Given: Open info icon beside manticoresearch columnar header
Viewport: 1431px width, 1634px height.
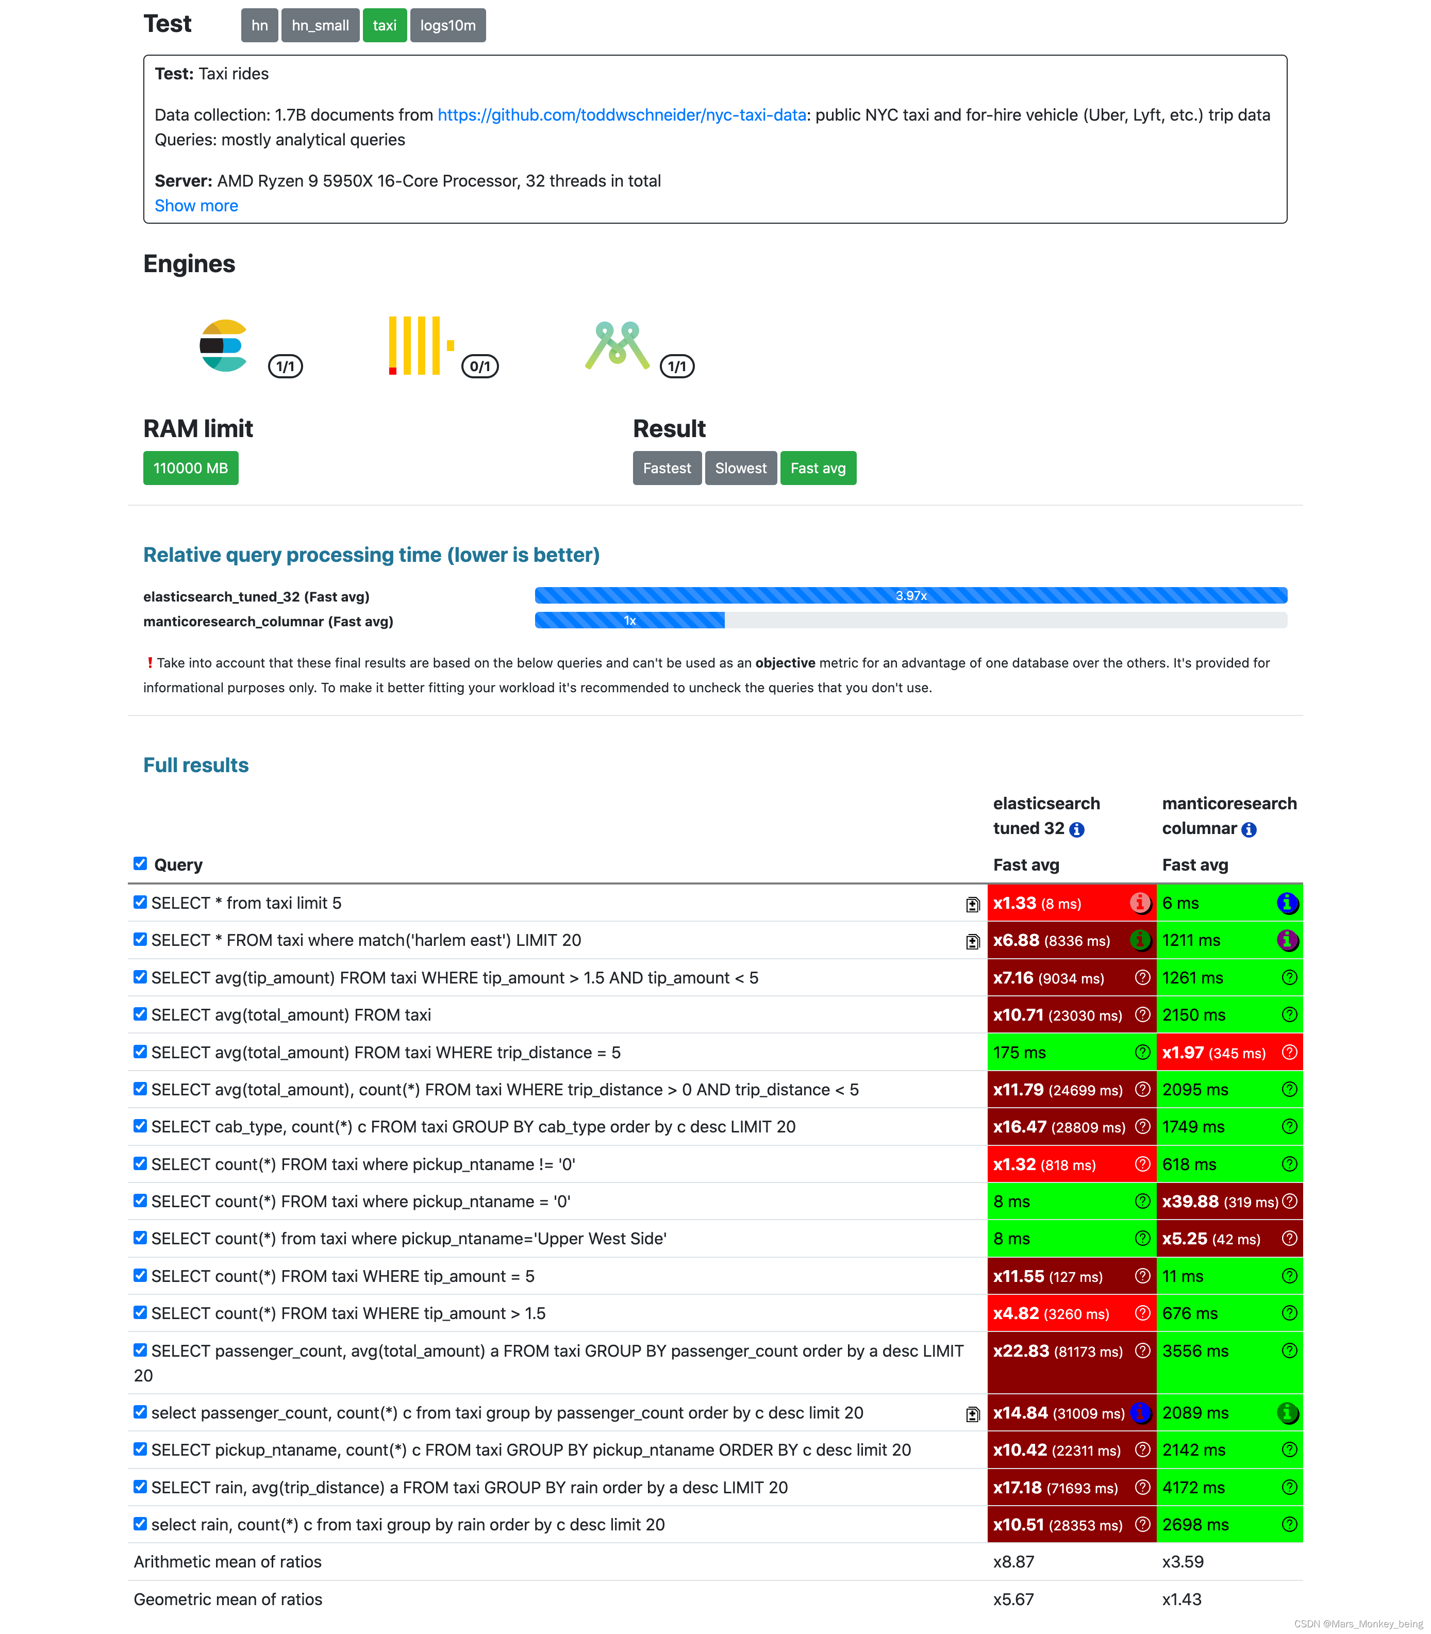Looking at the screenshot, I should coord(1248,829).
